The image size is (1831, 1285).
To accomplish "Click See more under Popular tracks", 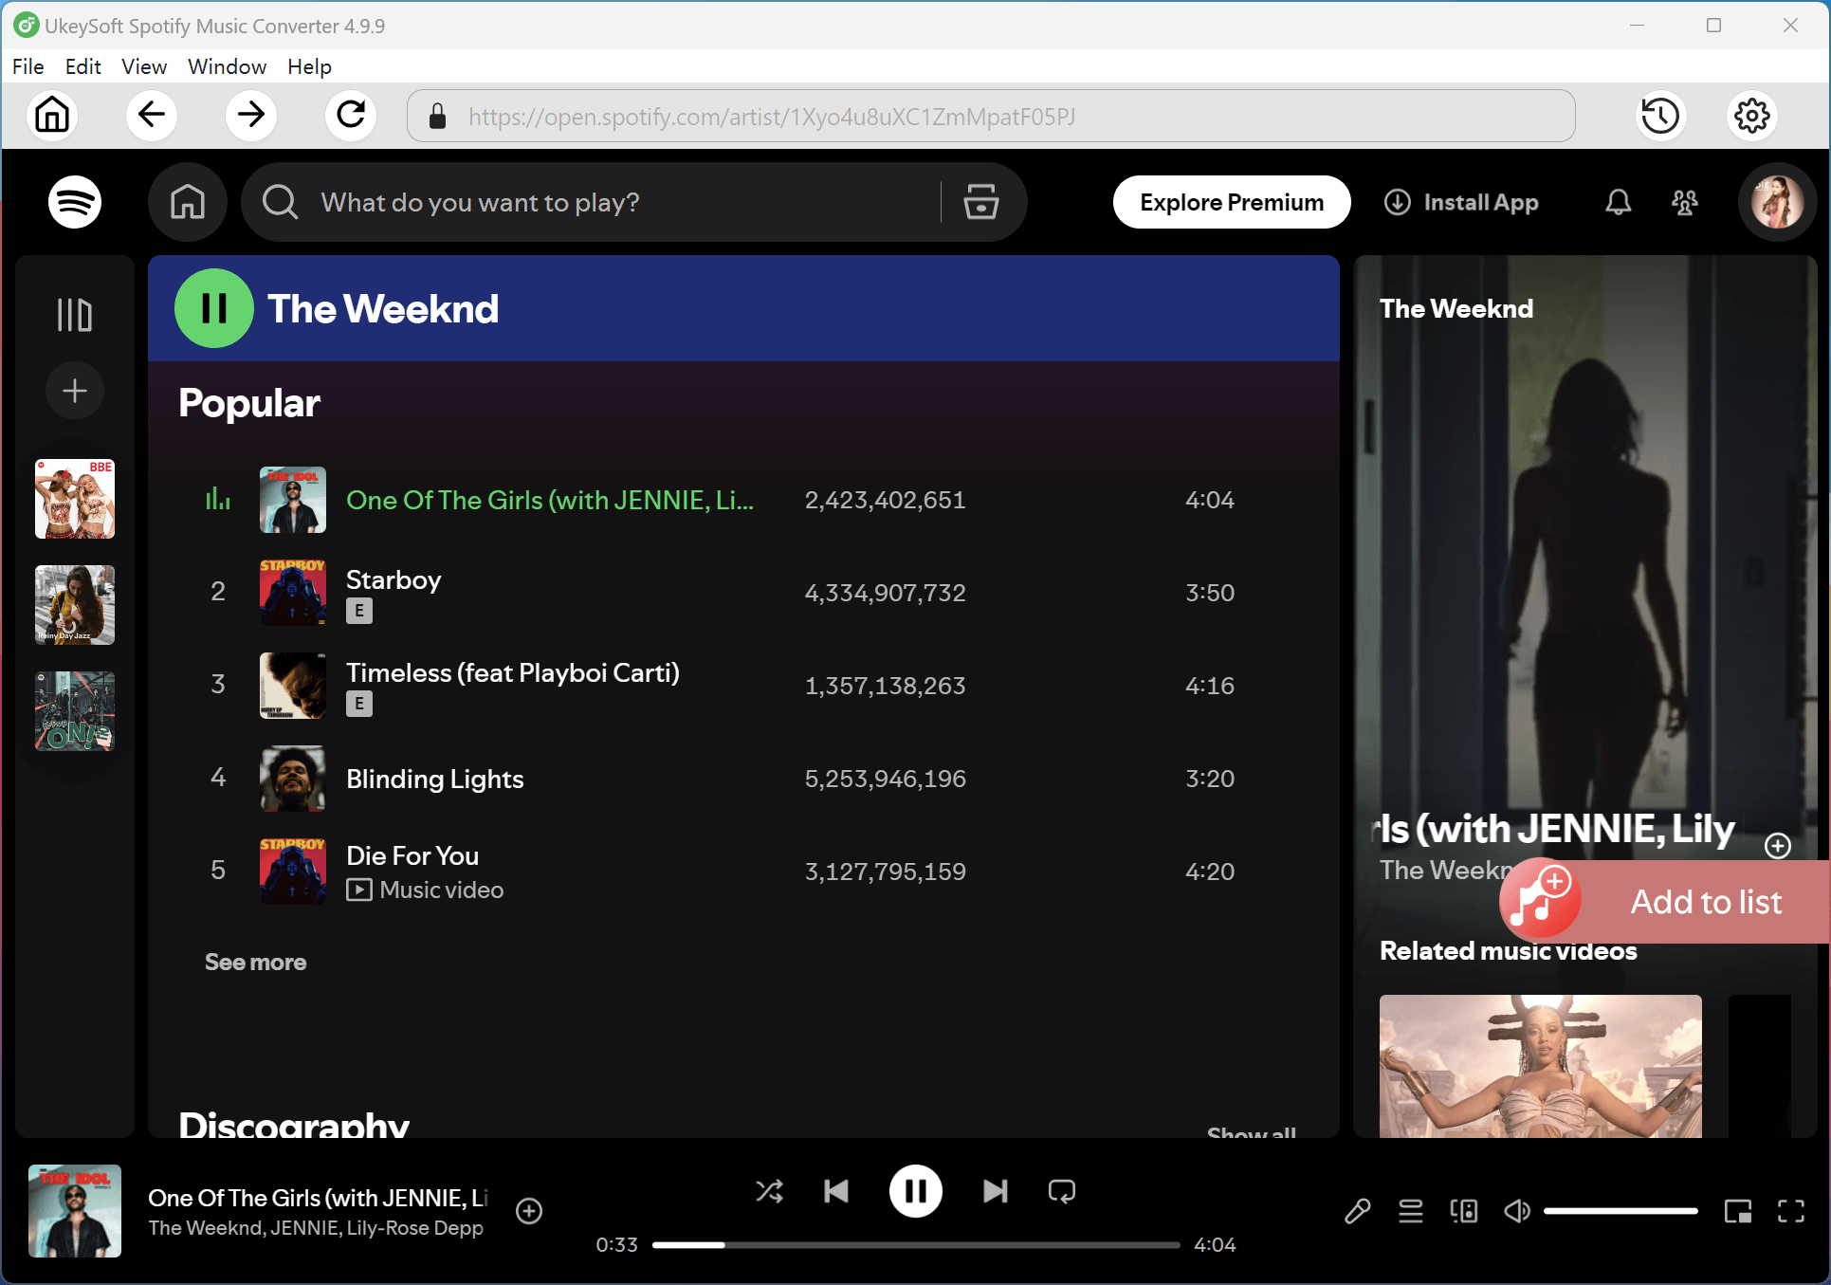I will [255, 962].
